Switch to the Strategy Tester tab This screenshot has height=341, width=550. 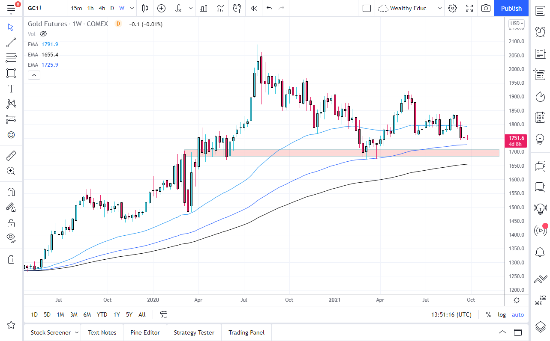click(194, 332)
